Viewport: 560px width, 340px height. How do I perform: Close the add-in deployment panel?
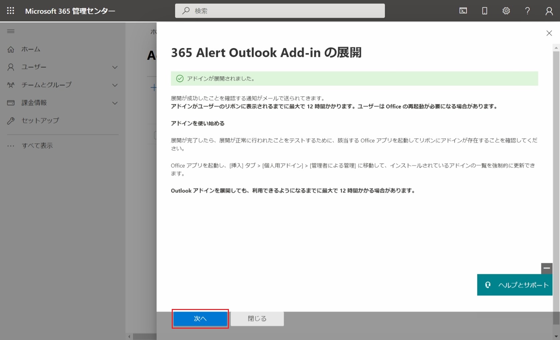(x=549, y=33)
